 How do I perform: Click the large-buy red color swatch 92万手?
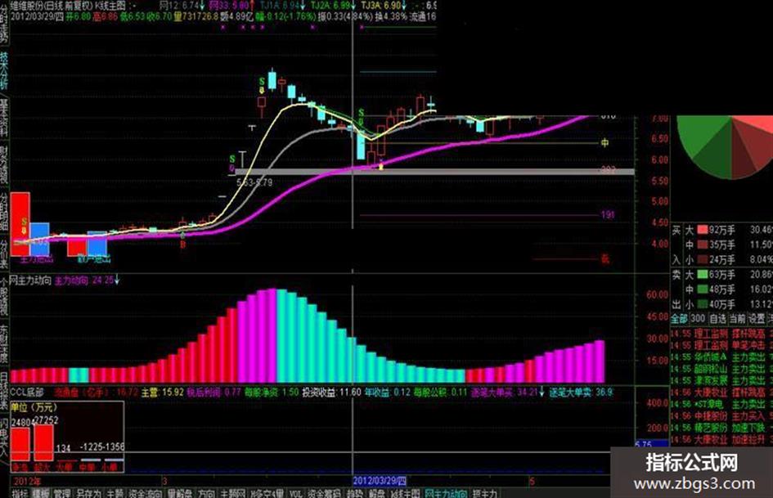tap(702, 231)
